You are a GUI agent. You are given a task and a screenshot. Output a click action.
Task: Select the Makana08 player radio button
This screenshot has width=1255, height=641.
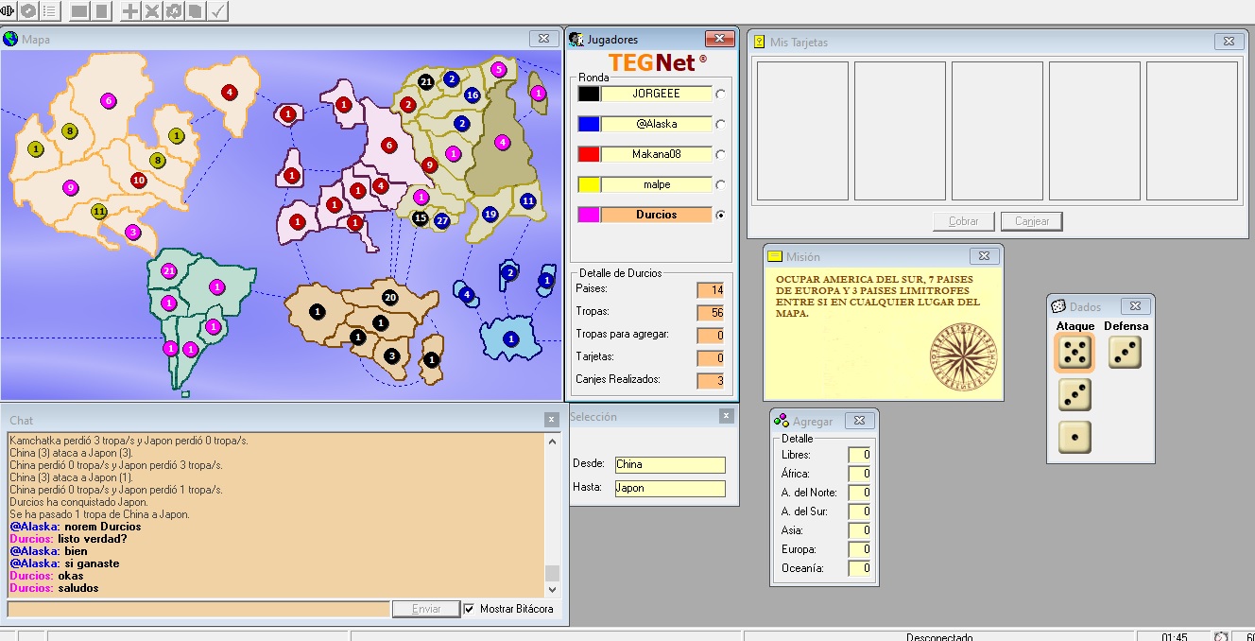721,154
